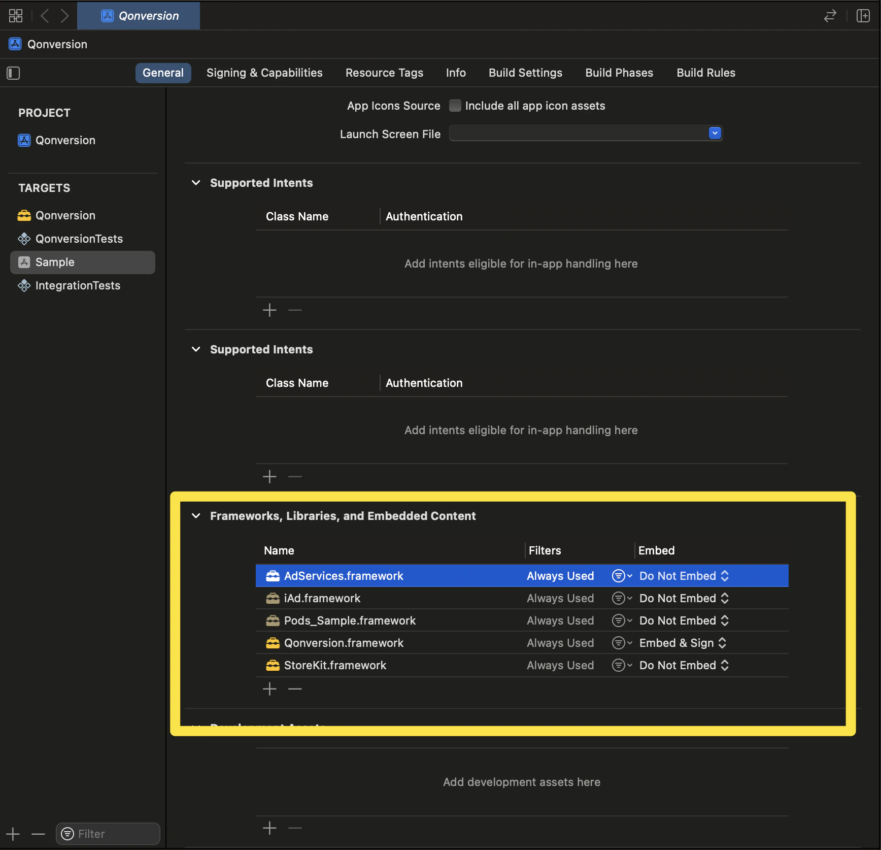Select the QonversionTests target
The image size is (881, 850).
coord(79,239)
